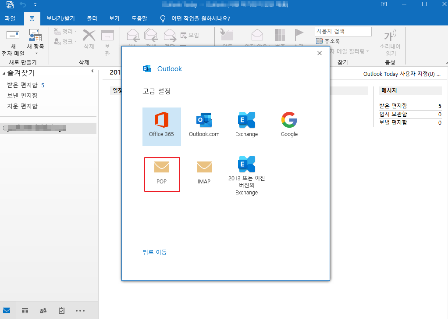Click the follow-up flag icon
The image size is (448, 319).
[x=299, y=35]
